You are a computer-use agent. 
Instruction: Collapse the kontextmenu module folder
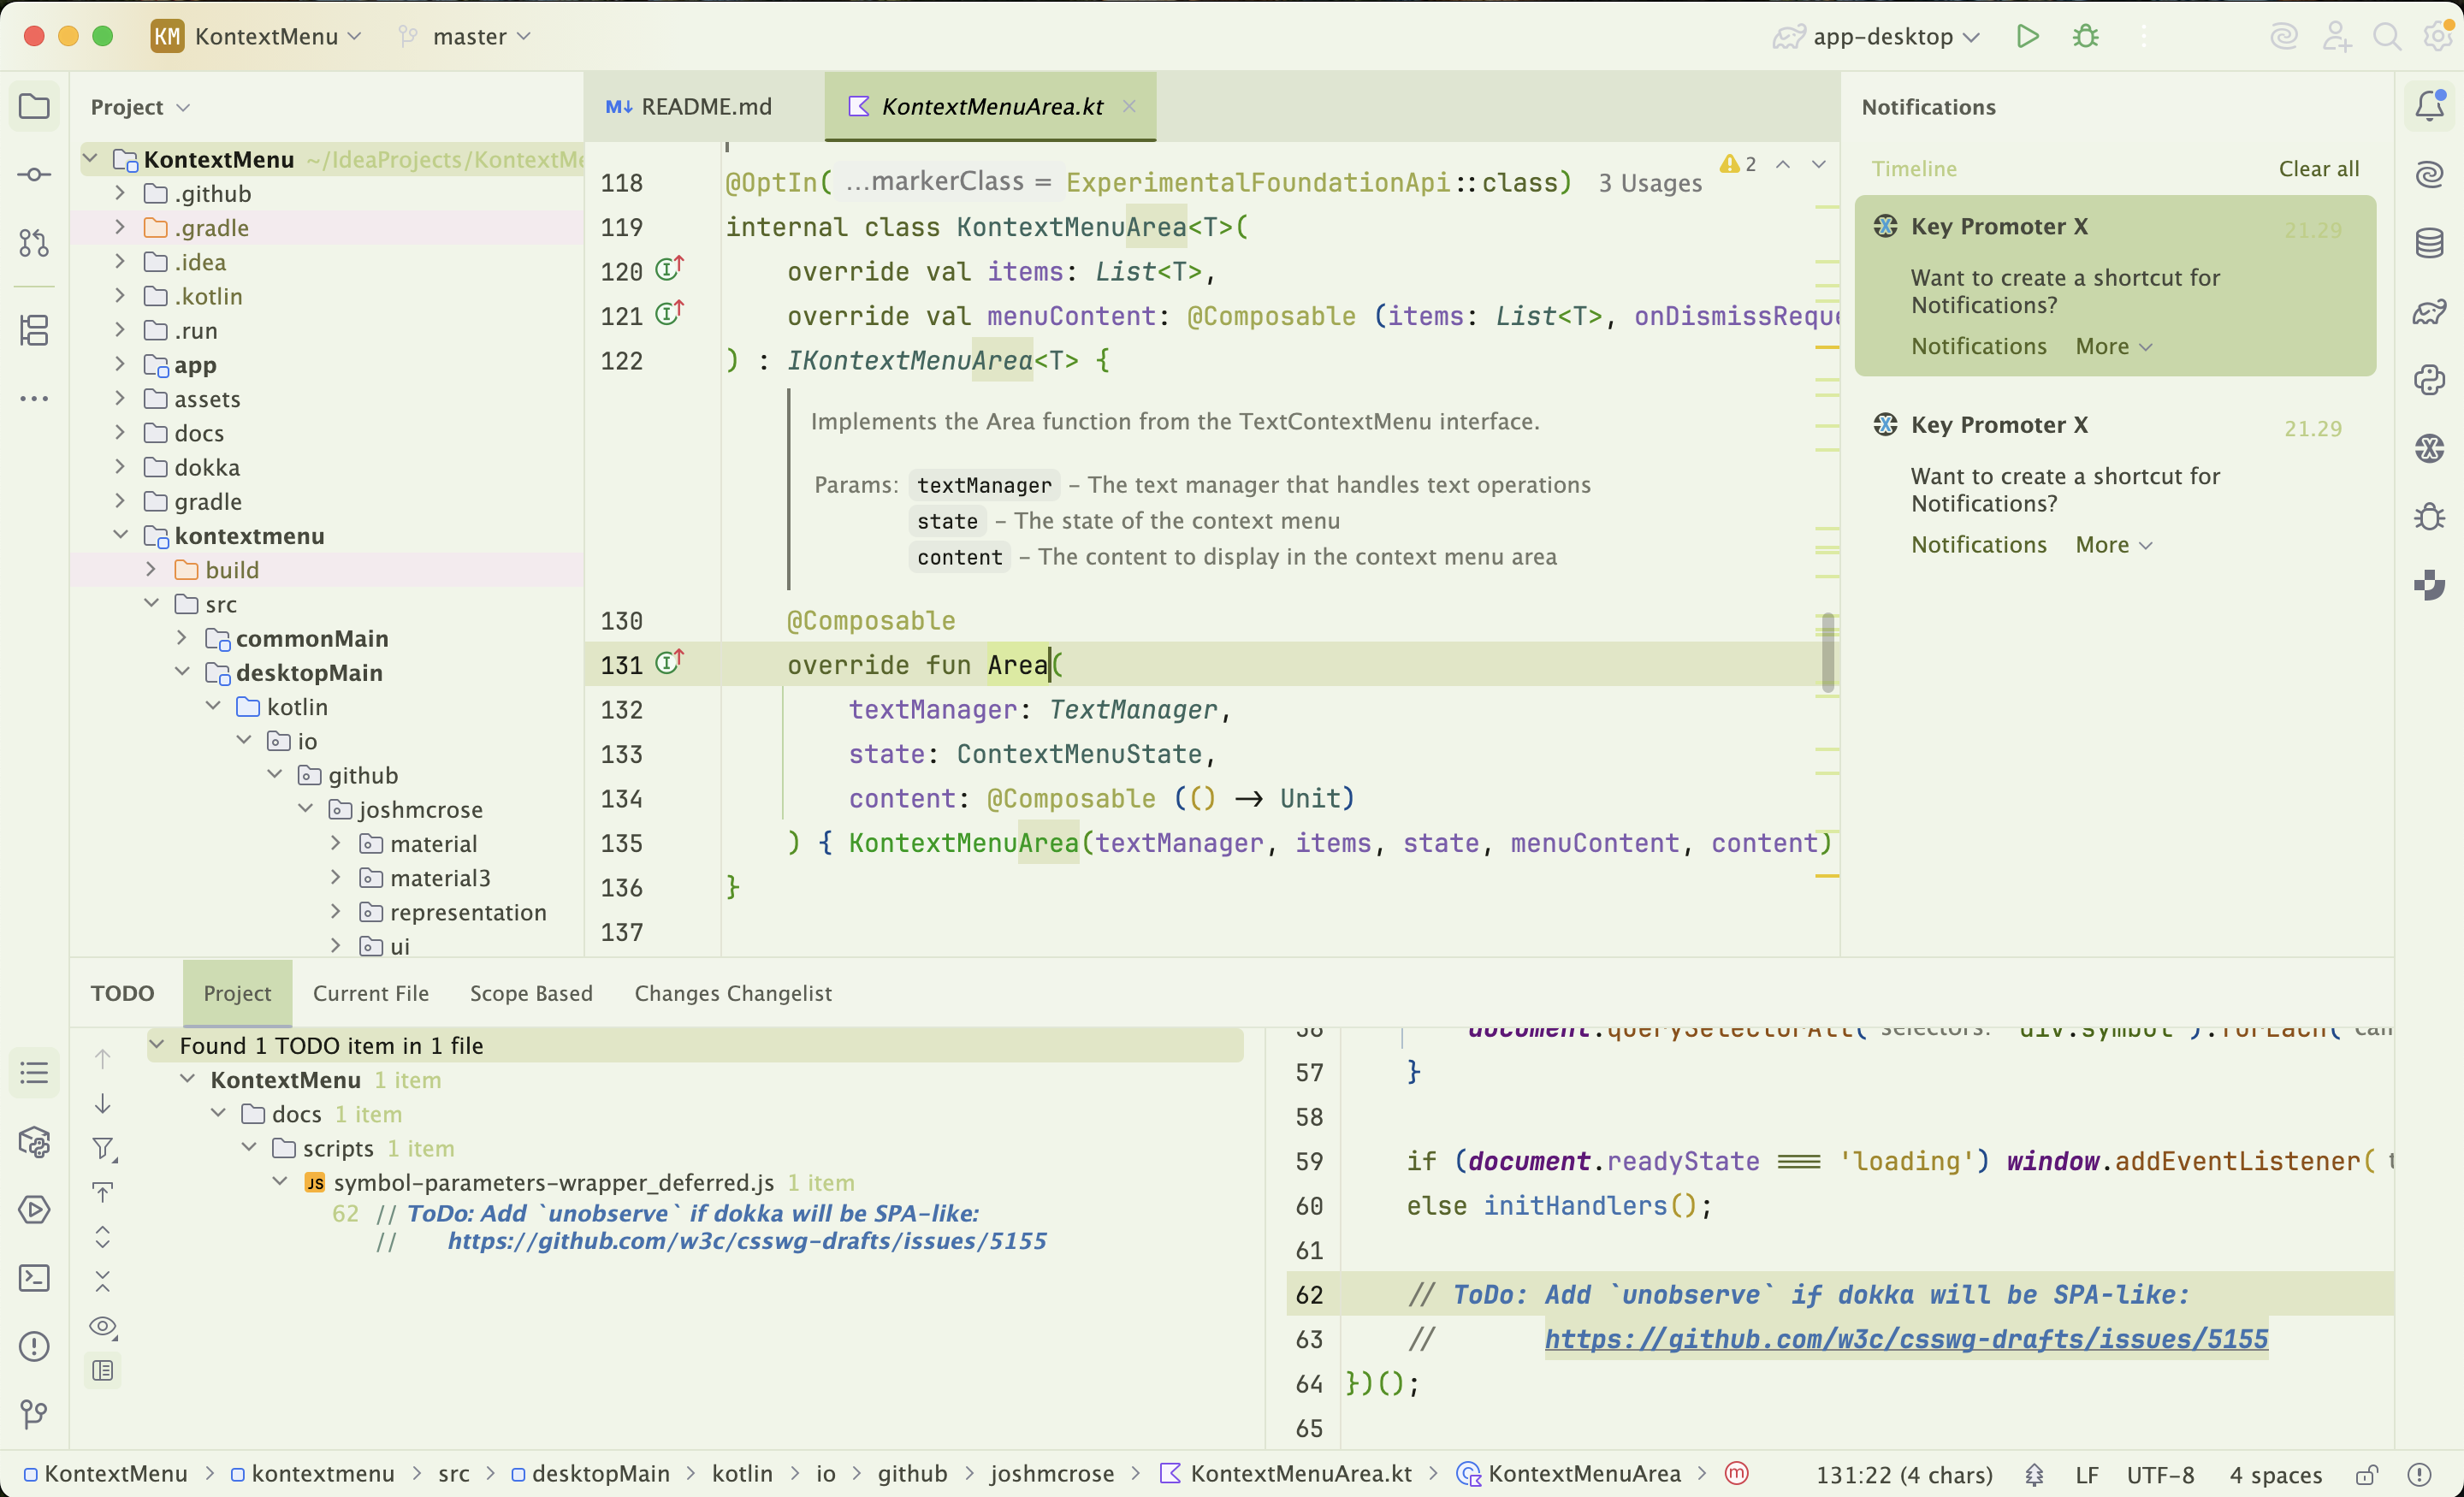click(x=120, y=535)
